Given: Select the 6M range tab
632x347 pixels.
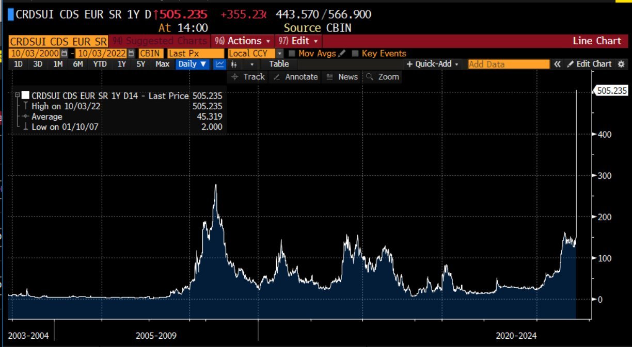Looking at the screenshot, I should [77, 64].
